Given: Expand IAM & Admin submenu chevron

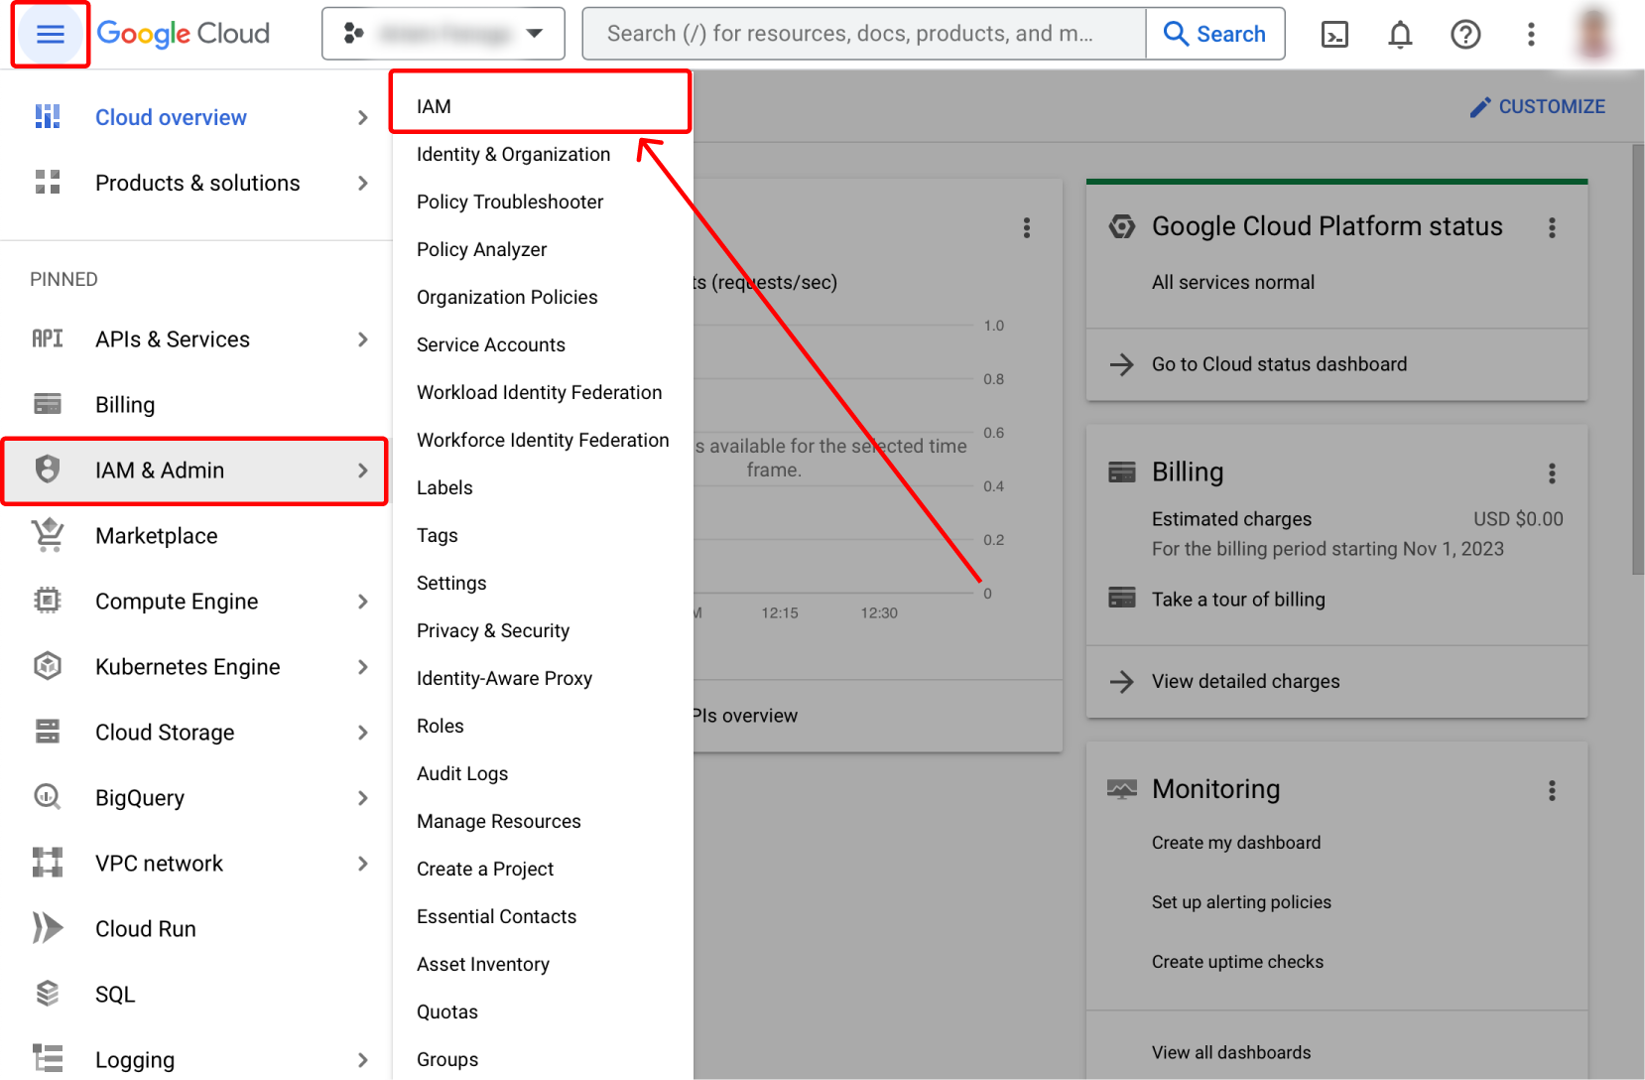Looking at the screenshot, I should pyautogui.click(x=363, y=471).
